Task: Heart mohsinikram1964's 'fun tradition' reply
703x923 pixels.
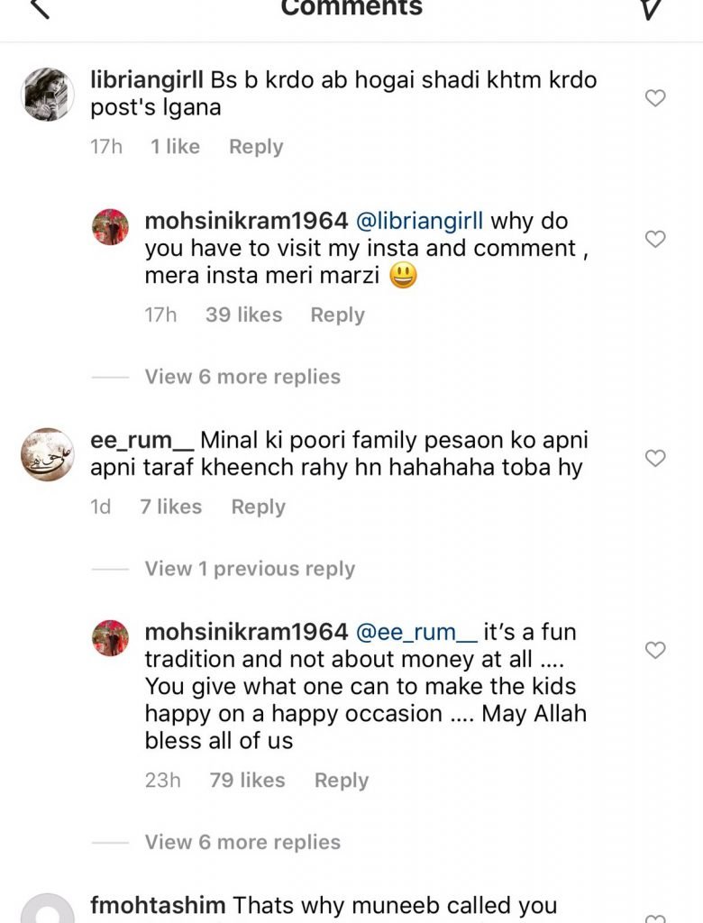Action: coord(655,650)
